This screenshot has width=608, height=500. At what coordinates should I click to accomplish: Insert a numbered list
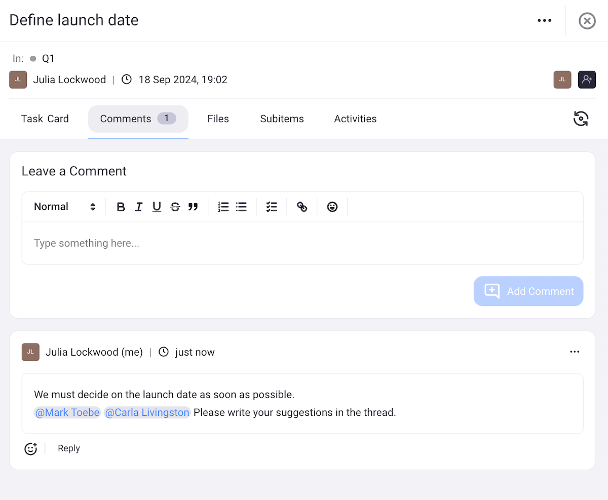(223, 207)
